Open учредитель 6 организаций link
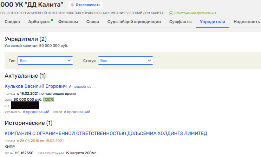Image resolution: width=261 pixels, height=157 pixels. [x=36, y=112]
